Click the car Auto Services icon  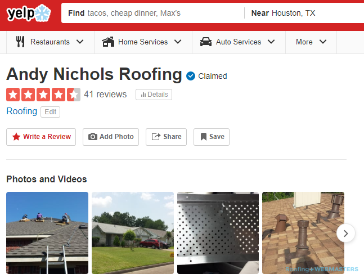(206, 42)
